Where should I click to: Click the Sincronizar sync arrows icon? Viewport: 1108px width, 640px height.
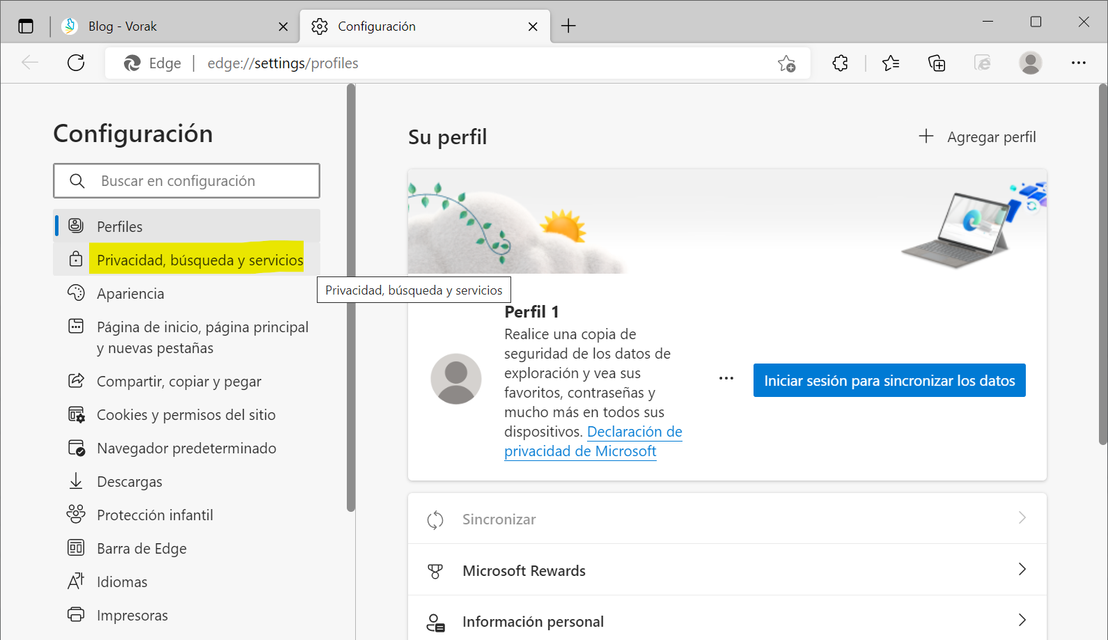[435, 520]
